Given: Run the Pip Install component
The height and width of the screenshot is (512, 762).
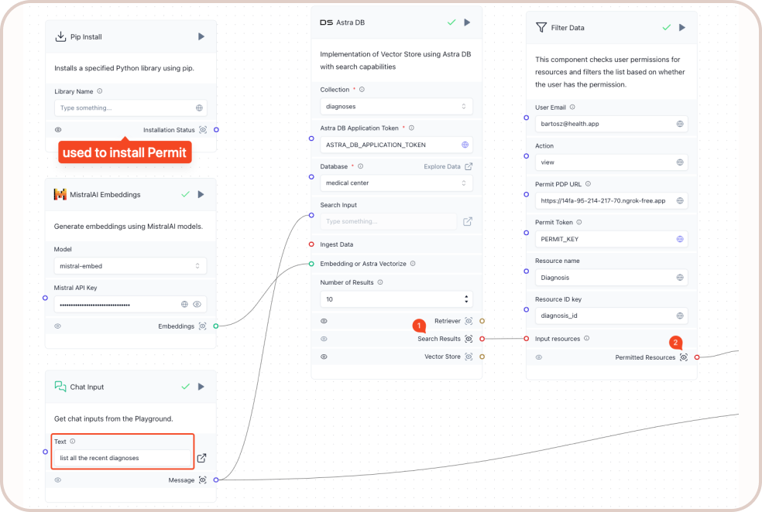Looking at the screenshot, I should (x=201, y=36).
